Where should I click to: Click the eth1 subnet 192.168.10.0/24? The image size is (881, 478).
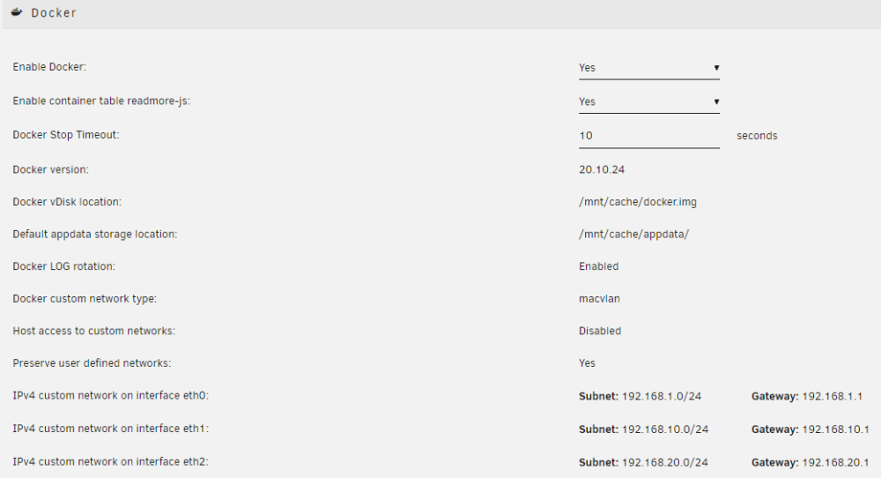coord(665,429)
